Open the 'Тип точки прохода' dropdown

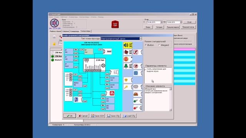[x=141, y=38]
